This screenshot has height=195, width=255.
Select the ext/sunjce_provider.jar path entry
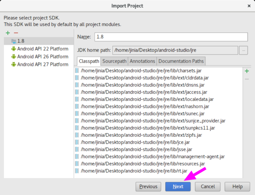(158, 121)
